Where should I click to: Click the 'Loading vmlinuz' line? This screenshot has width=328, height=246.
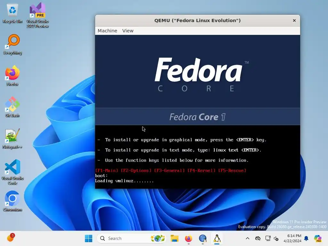pyautogui.click(x=125, y=181)
